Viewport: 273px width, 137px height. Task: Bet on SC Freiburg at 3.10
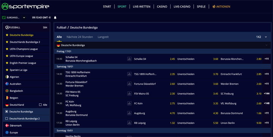241,94
